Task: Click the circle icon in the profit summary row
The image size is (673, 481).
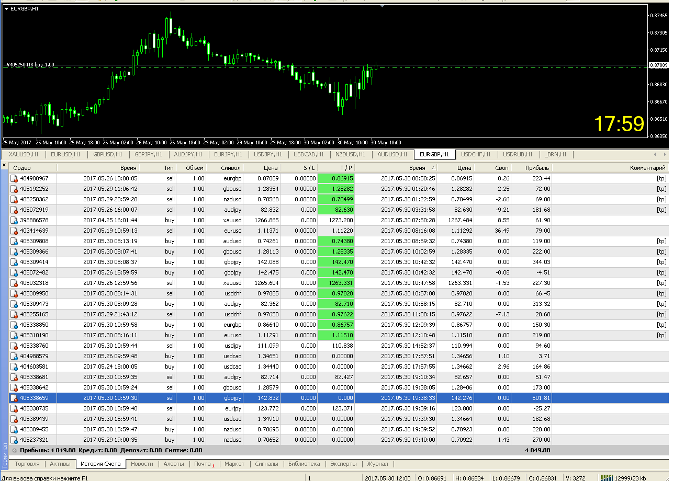Action: coord(15,450)
